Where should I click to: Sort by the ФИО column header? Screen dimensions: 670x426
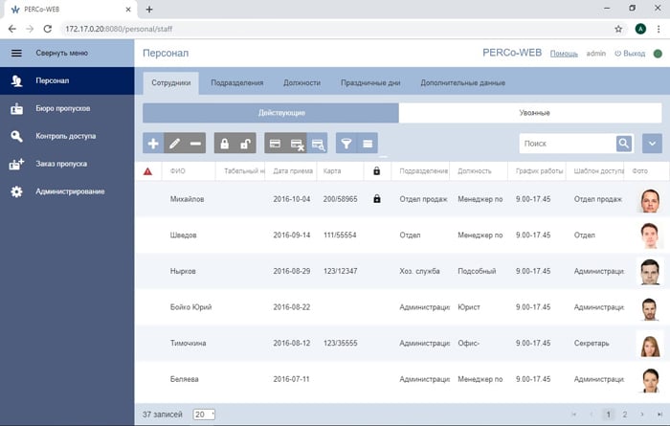point(178,171)
